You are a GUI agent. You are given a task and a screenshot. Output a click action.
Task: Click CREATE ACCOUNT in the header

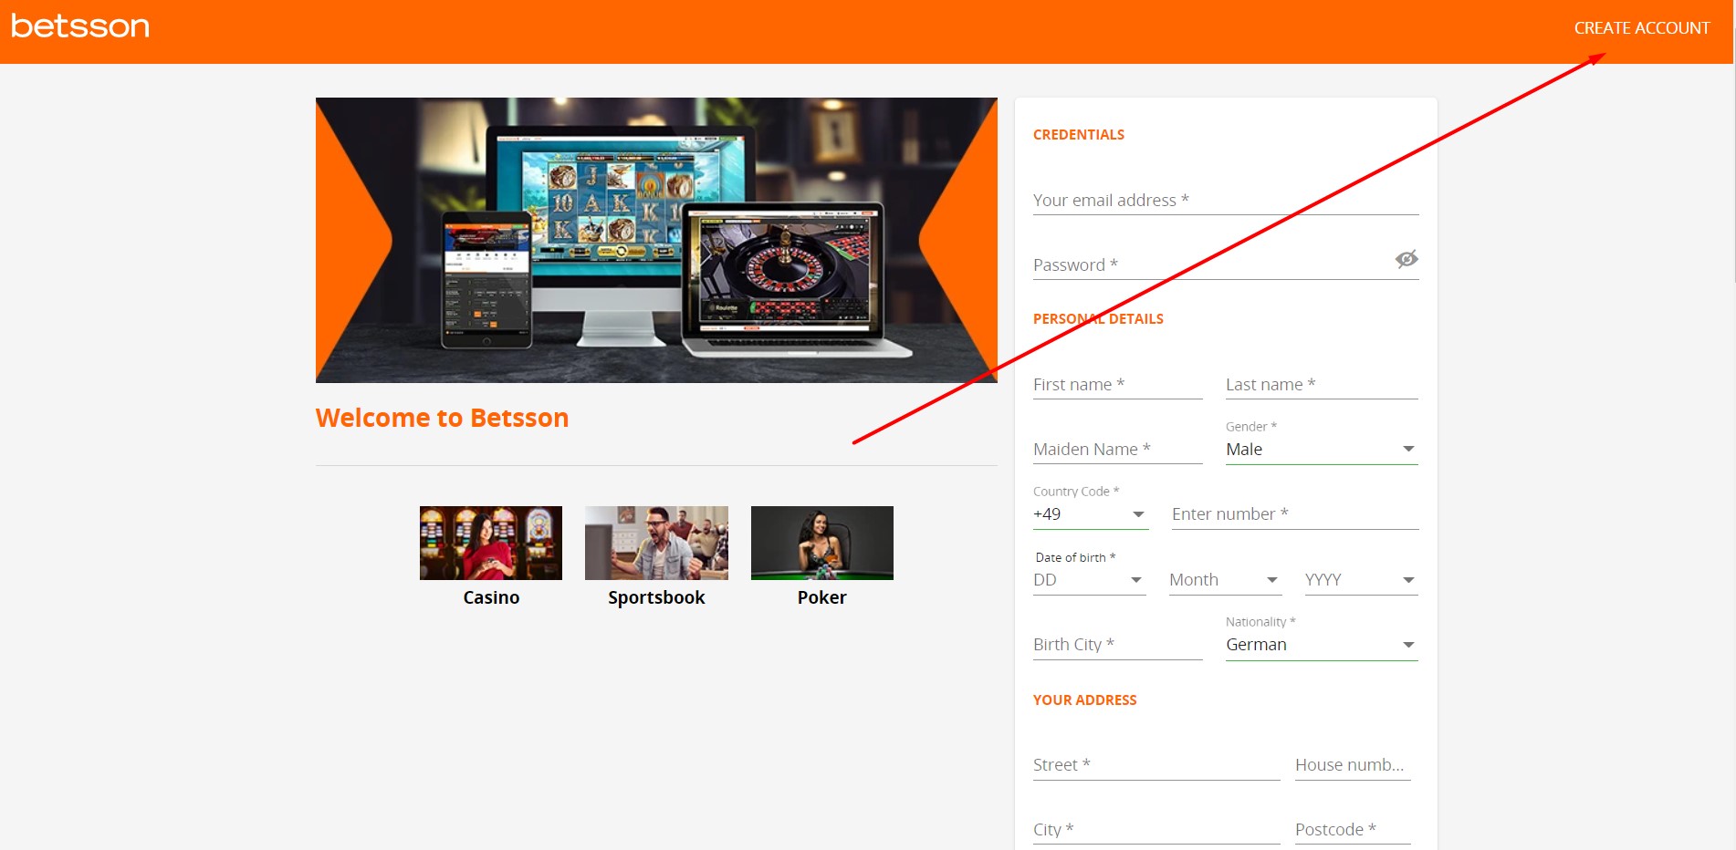click(1641, 28)
